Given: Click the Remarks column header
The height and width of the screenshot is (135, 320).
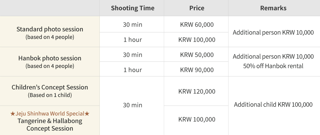Looking at the screenshot, I should tap(273, 8).
